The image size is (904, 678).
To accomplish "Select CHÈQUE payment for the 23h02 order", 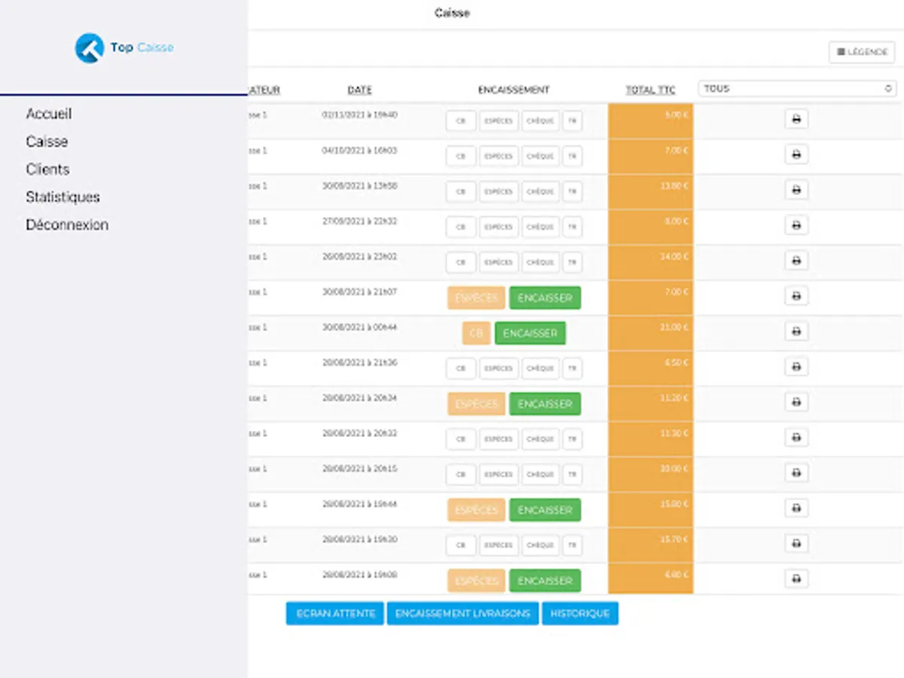I will click(x=540, y=263).
